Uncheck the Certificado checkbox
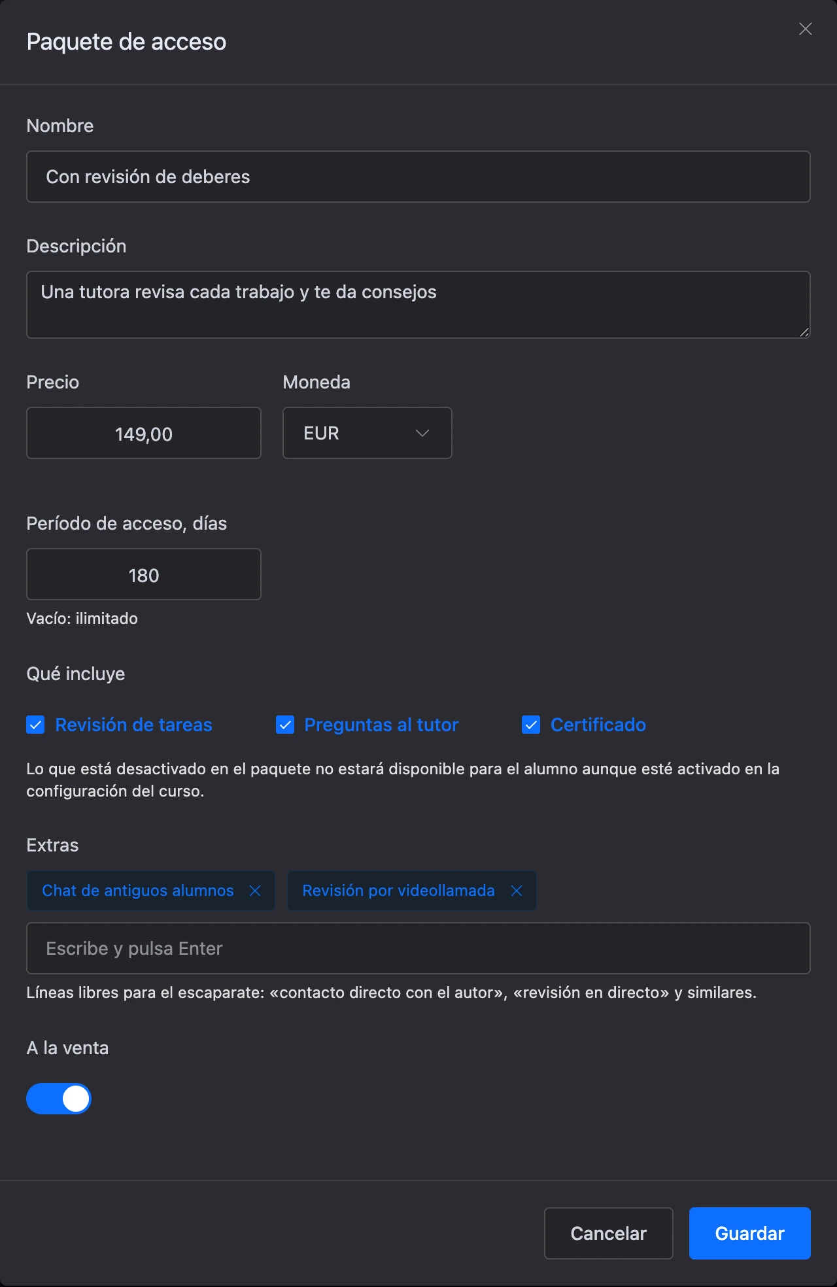The height and width of the screenshot is (1287, 837). [531, 725]
